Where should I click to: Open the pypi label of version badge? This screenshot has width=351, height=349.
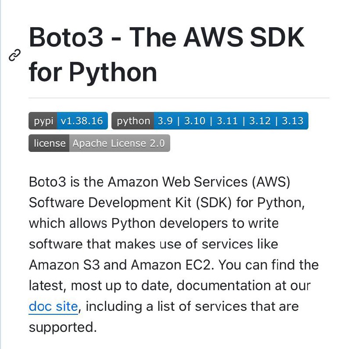(x=43, y=121)
